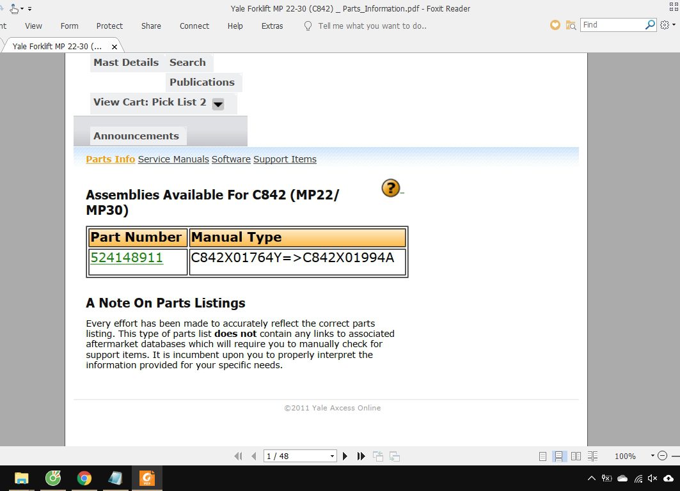
Task: Switch to facing pages view mode
Action: [x=576, y=456]
